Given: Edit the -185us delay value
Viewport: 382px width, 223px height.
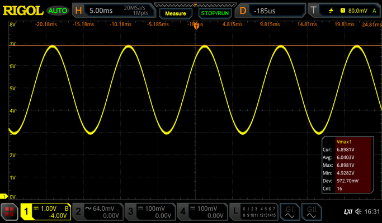Looking at the screenshot, I should tap(265, 11).
